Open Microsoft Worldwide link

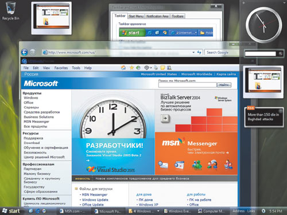(x=197, y=74)
